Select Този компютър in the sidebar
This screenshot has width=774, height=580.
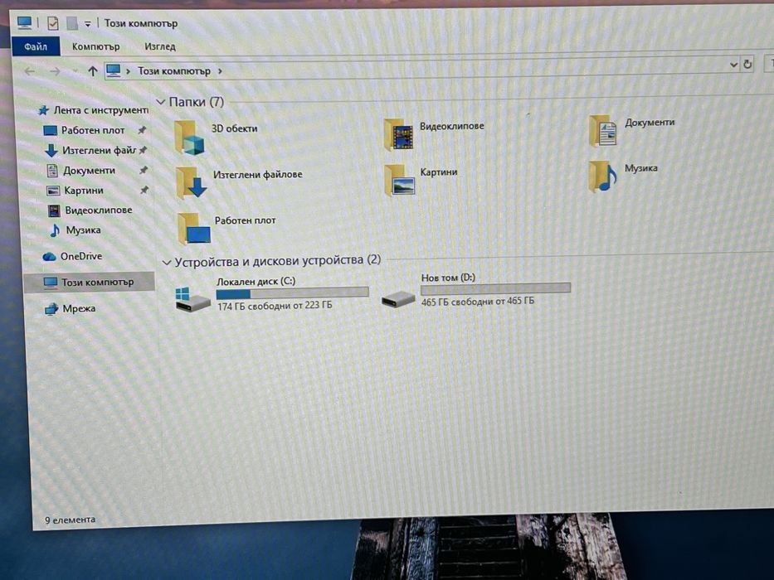tap(89, 282)
